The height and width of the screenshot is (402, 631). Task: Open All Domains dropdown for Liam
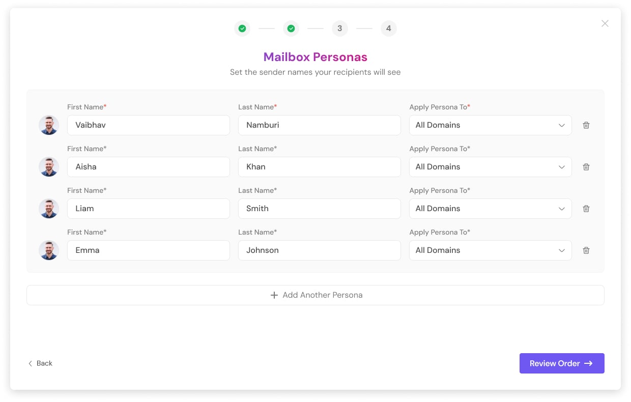coord(490,209)
